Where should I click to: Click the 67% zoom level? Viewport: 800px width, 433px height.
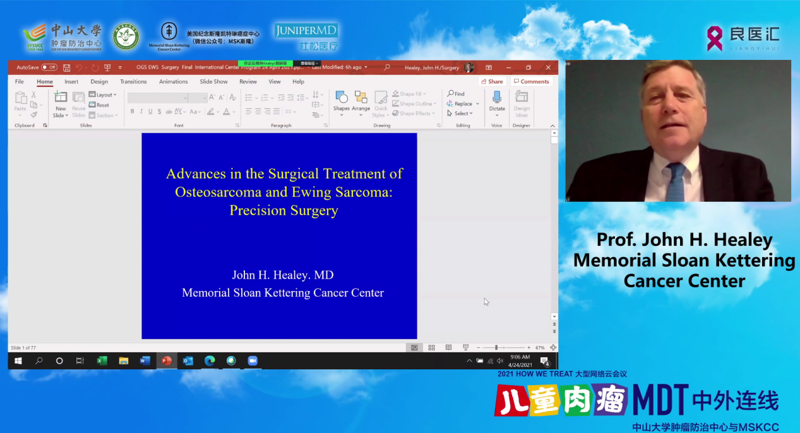coord(540,347)
